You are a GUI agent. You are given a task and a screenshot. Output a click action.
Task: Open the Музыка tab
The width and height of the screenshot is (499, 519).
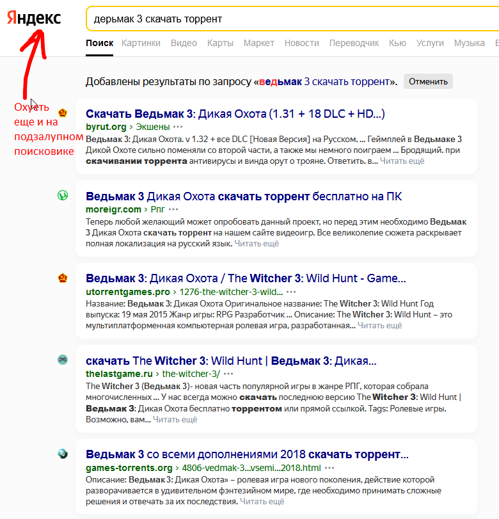pyautogui.click(x=469, y=43)
